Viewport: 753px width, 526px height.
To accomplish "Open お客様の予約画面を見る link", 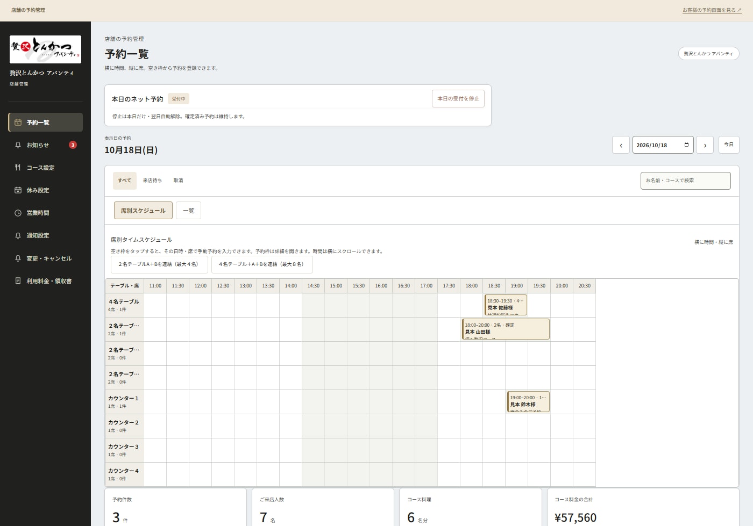I will coord(712,10).
